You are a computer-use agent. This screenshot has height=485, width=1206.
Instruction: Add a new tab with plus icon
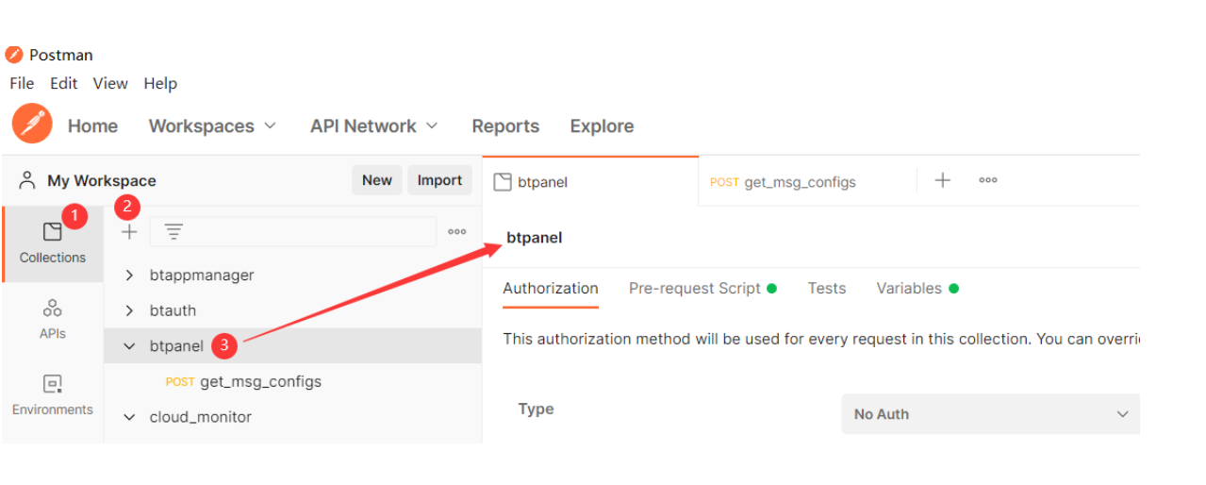(x=942, y=180)
